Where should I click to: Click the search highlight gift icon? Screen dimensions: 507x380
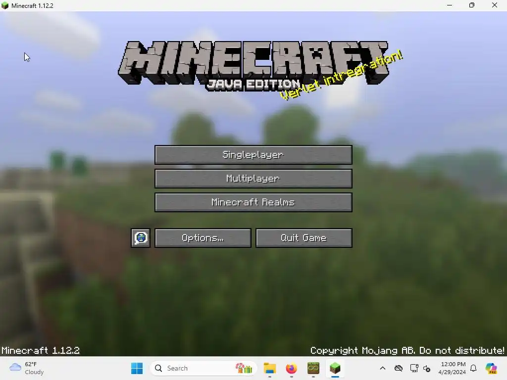[x=244, y=368]
